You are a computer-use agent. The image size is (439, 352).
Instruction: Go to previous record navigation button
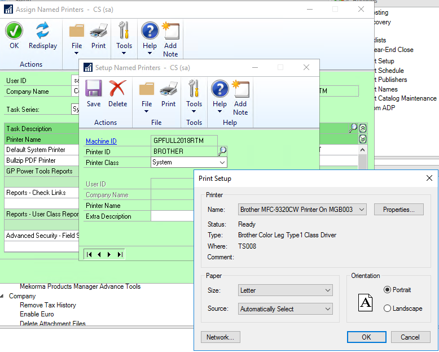(99, 254)
